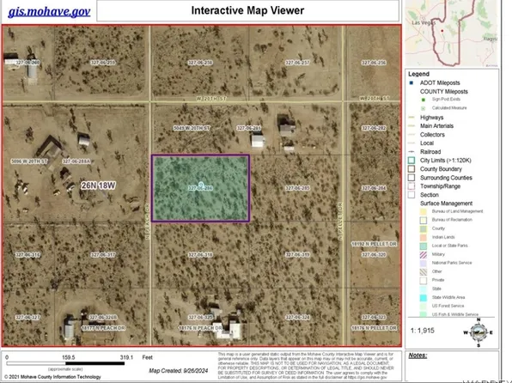Image resolution: width=512 pixels, height=383 pixels.
Task: Click parcel label 327-06-316
Action: [x=27, y=255]
